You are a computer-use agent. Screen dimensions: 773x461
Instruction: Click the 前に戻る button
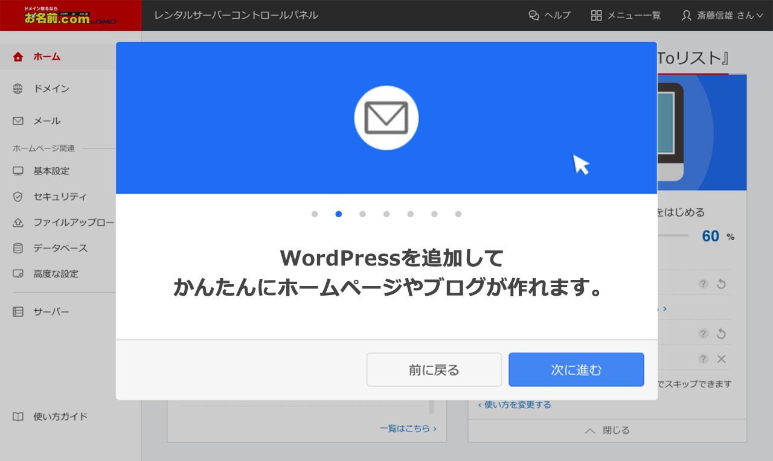[434, 369]
